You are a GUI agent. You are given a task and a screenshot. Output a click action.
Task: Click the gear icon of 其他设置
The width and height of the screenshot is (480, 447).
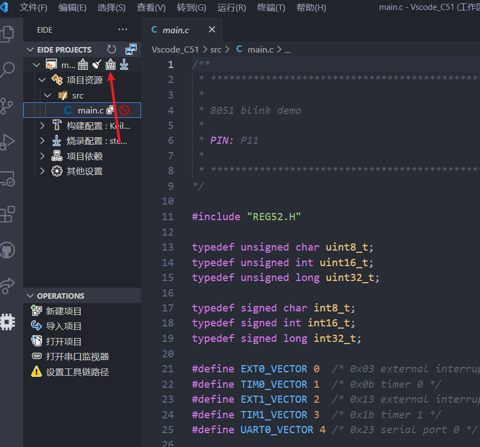(57, 171)
